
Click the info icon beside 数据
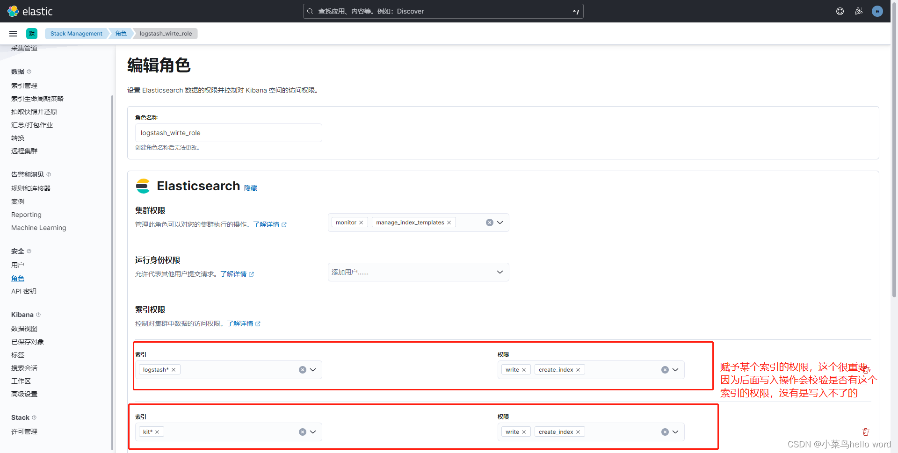click(x=29, y=72)
